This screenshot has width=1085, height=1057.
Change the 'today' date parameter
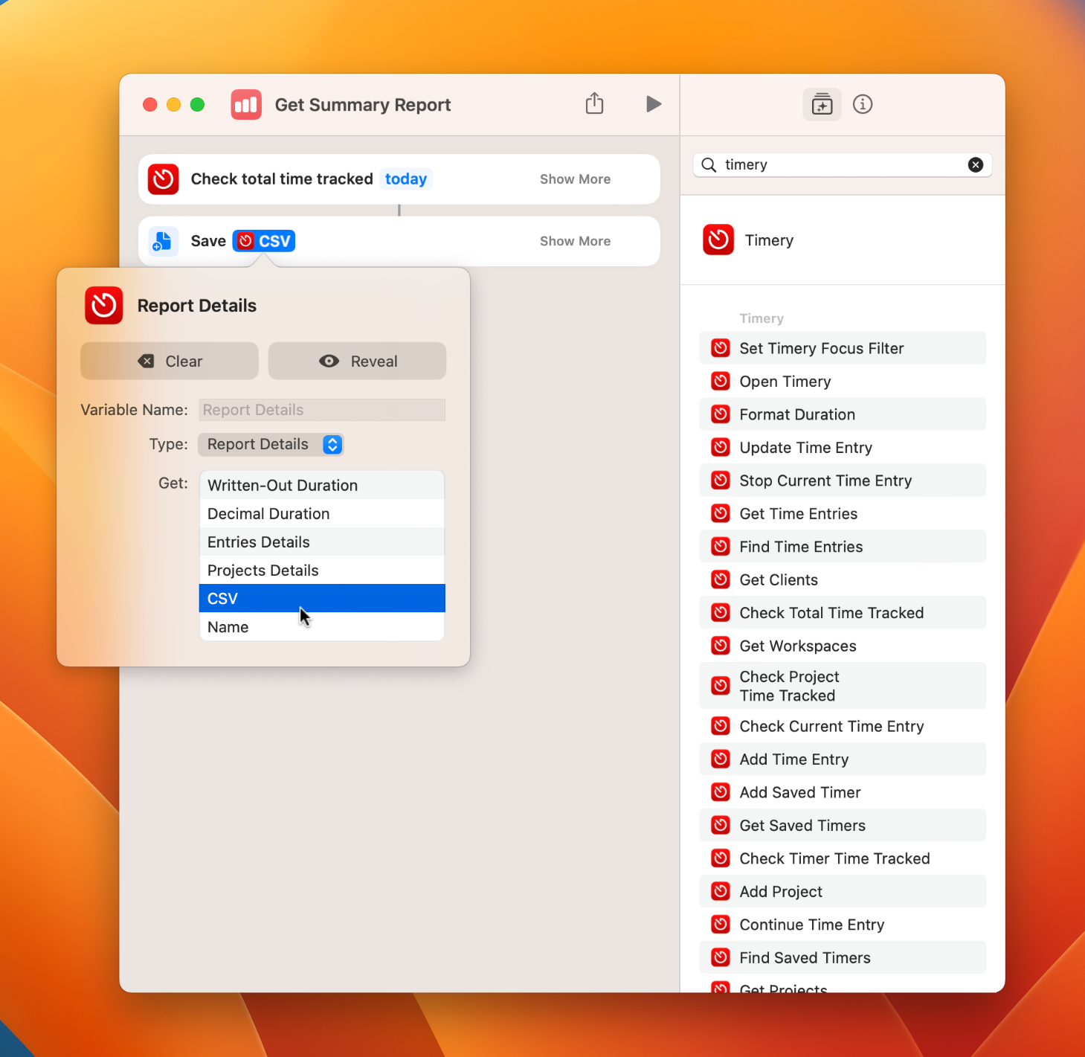pos(405,179)
